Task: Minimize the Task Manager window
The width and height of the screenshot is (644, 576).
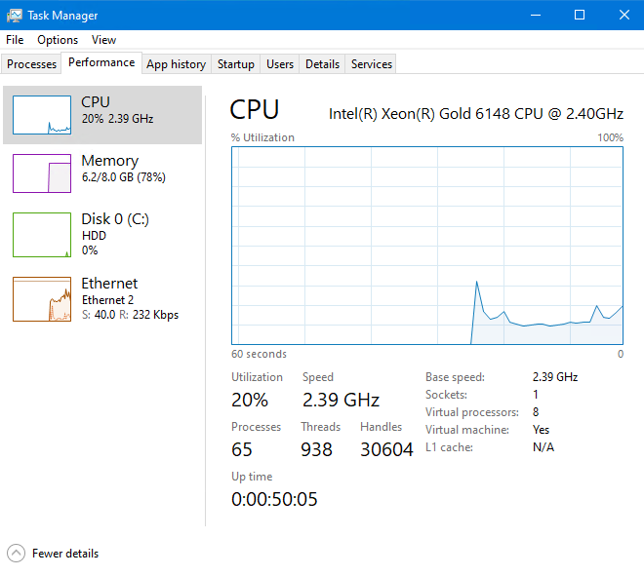Action: click(x=535, y=15)
